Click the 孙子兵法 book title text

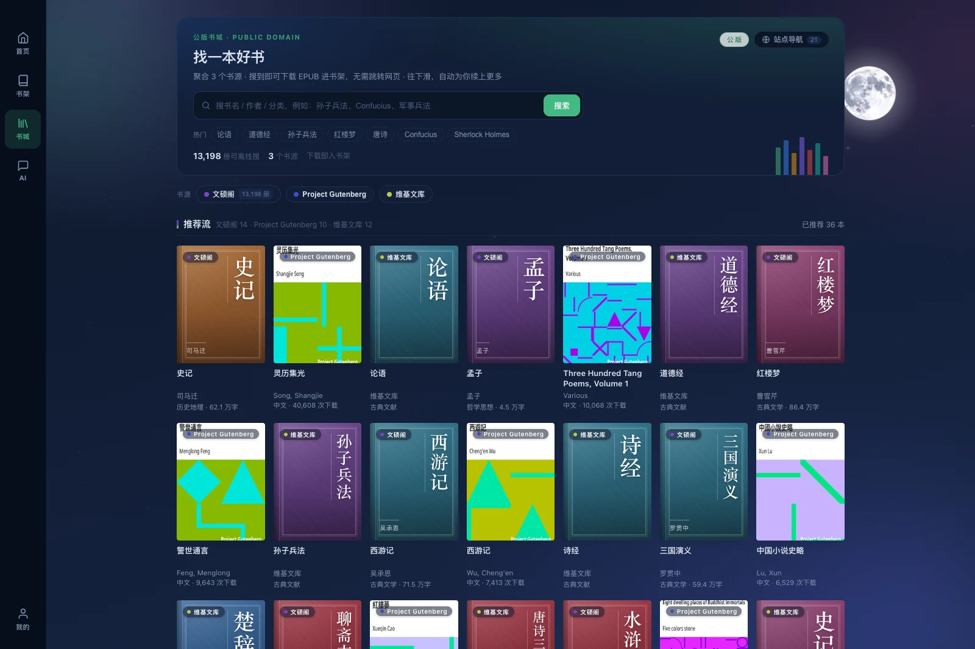click(289, 551)
